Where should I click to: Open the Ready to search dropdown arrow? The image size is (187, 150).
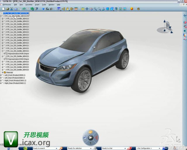click(56, 148)
